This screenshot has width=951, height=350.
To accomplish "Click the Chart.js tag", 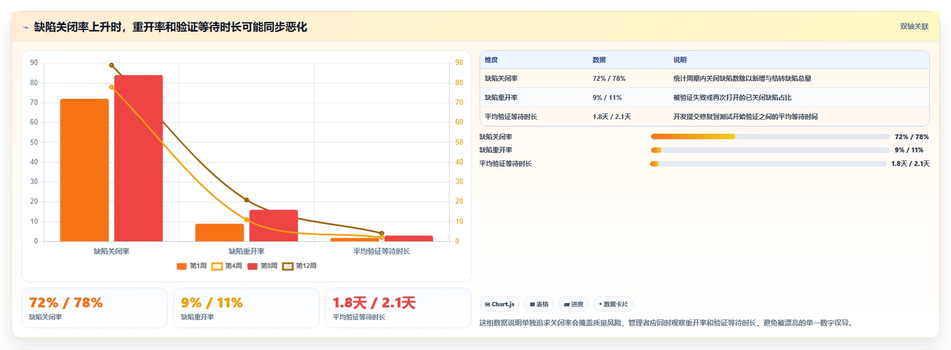I will point(499,304).
